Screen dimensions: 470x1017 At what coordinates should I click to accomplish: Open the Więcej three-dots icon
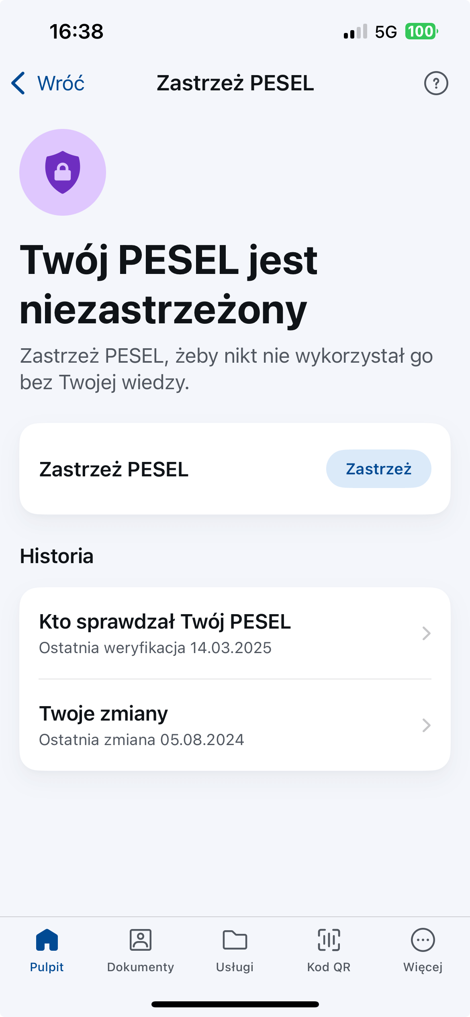pos(423,940)
